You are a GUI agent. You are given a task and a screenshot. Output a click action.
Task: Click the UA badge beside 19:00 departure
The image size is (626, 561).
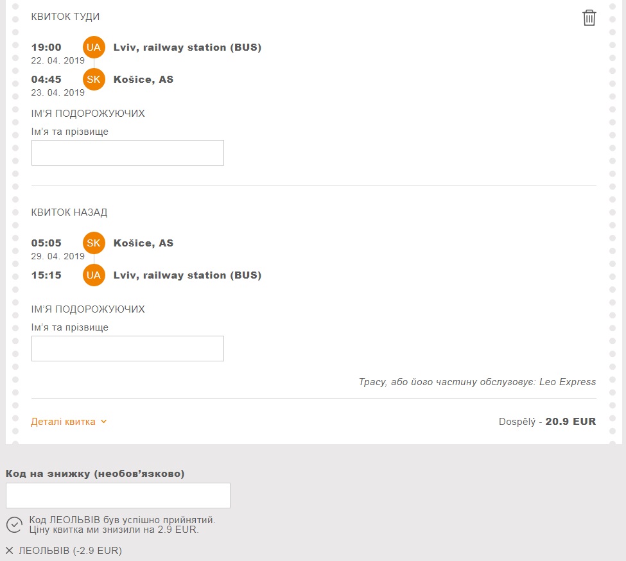coord(94,47)
